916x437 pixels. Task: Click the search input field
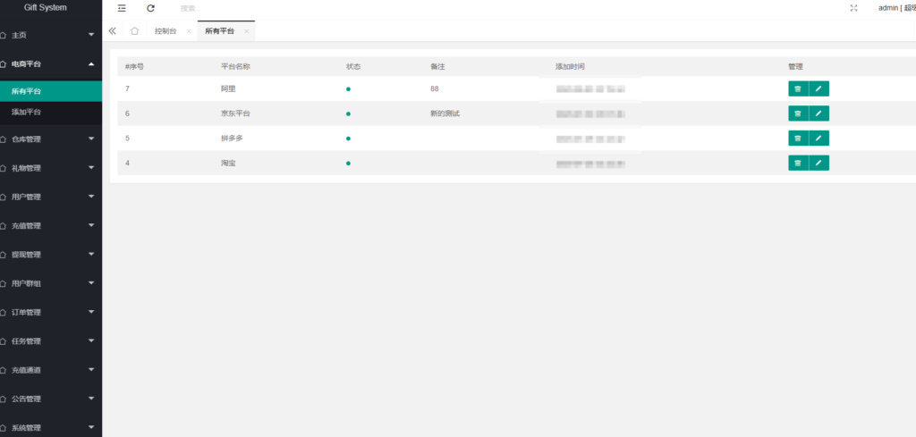point(233,8)
